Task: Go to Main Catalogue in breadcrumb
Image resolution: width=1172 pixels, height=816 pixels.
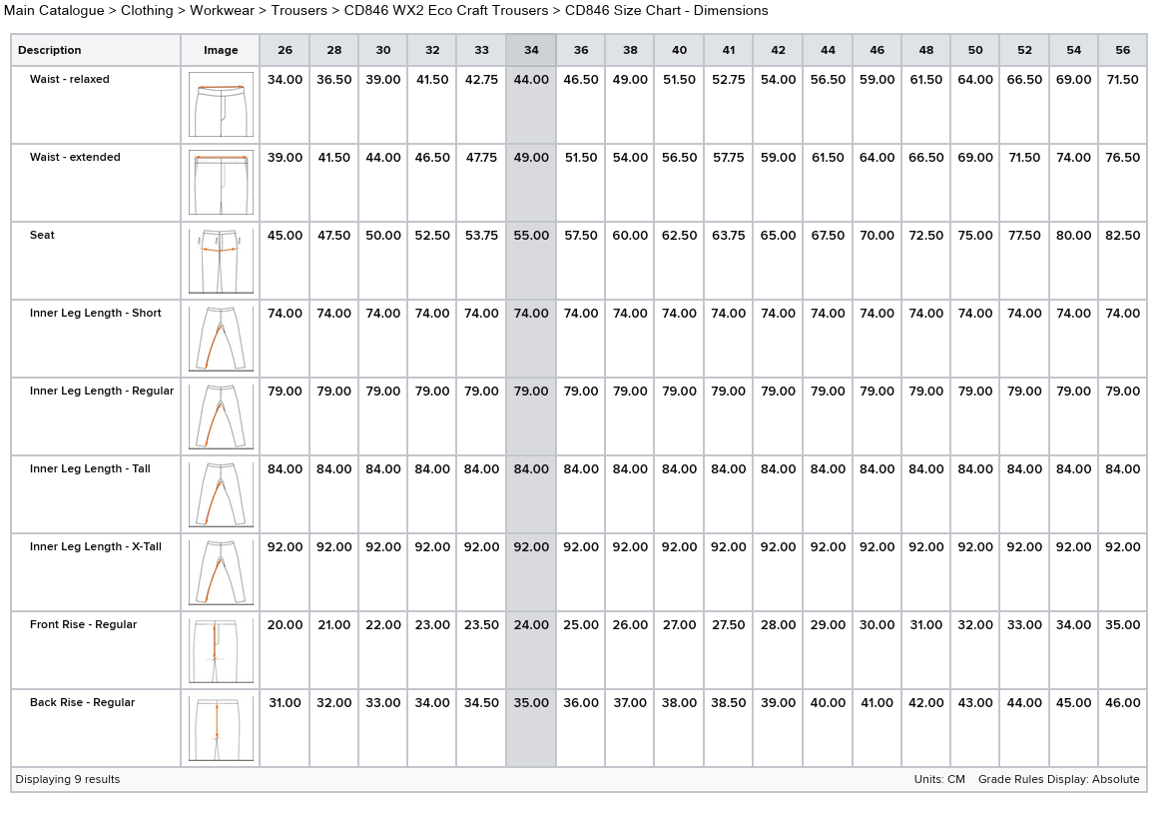Action: click(x=54, y=11)
